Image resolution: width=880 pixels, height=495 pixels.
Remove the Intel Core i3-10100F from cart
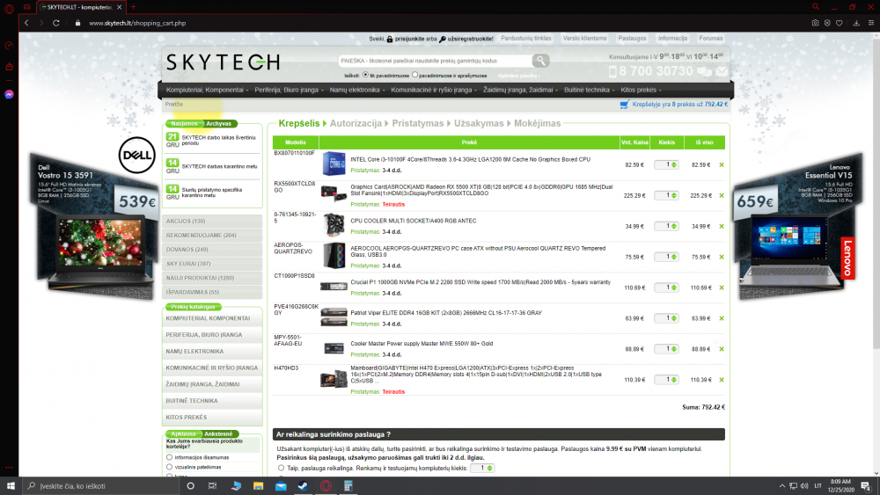(722, 164)
